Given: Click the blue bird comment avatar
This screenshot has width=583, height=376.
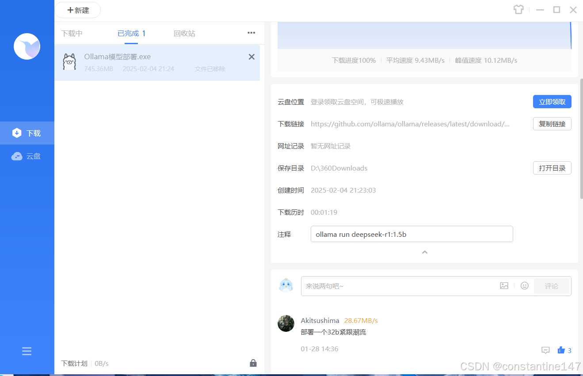Looking at the screenshot, I should pyautogui.click(x=286, y=285).
